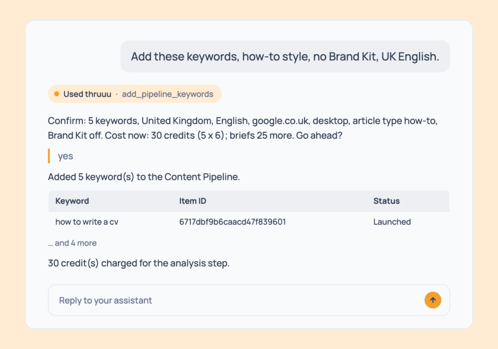Click the add_pipeline_keywords tool name

167,94
